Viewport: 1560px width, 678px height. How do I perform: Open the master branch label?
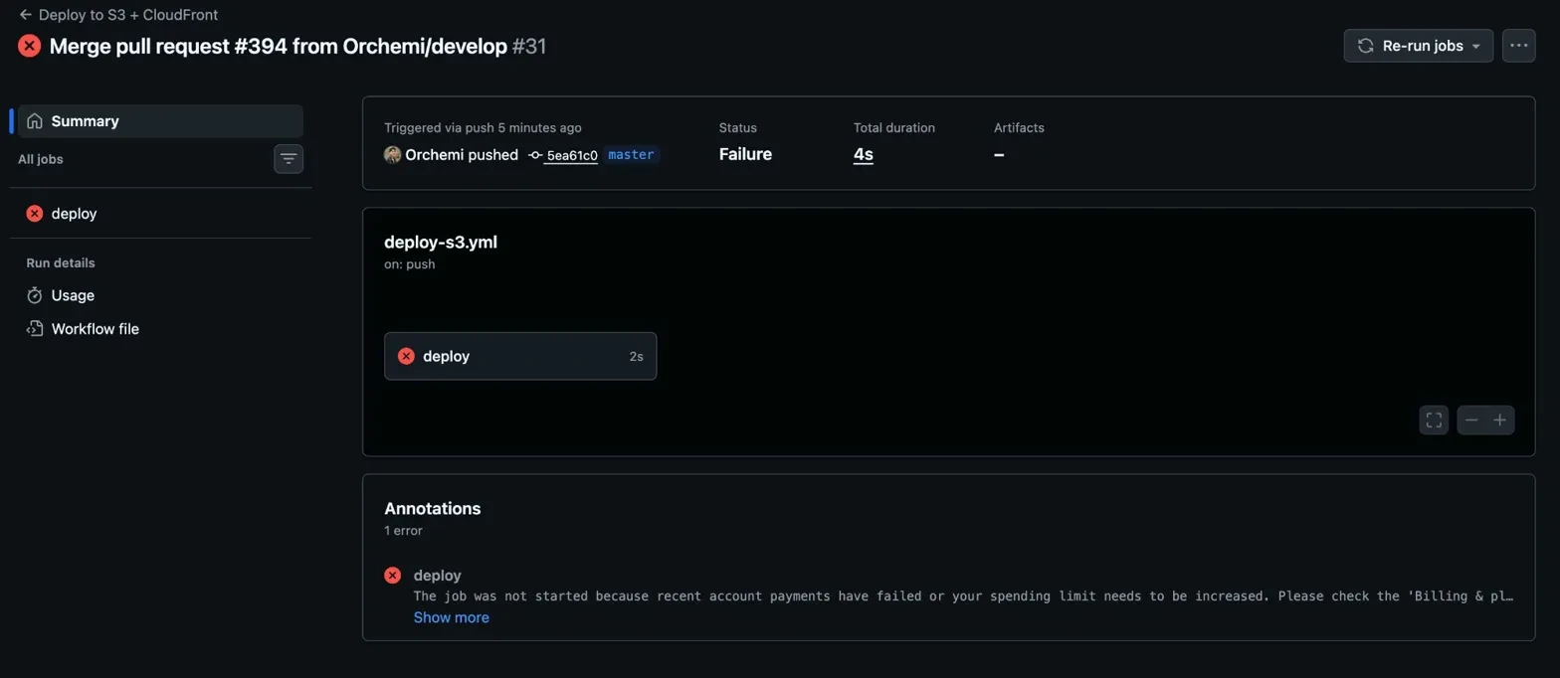click(x=631, y=154)
